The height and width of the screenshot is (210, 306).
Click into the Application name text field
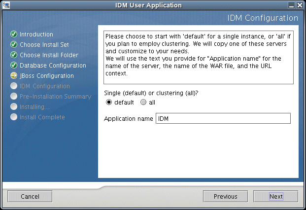[223, 119]
